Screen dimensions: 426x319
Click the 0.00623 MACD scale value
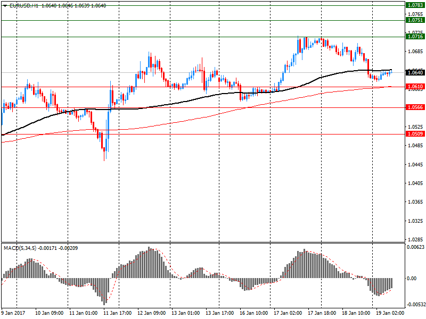(x=416, y=247)
